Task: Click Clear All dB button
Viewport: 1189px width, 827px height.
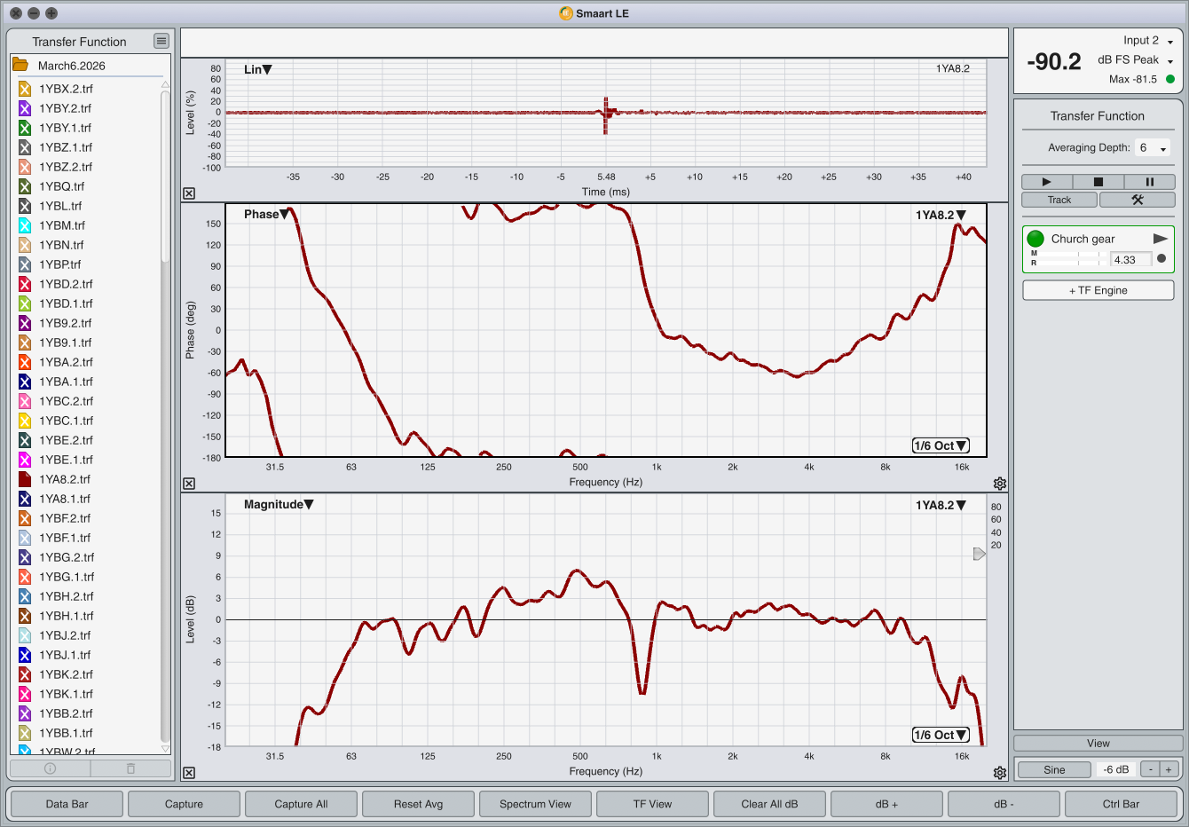Action: coord(769,804)
